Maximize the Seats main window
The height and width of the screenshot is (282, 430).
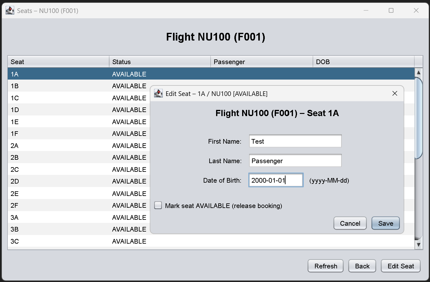coord(391,11)
